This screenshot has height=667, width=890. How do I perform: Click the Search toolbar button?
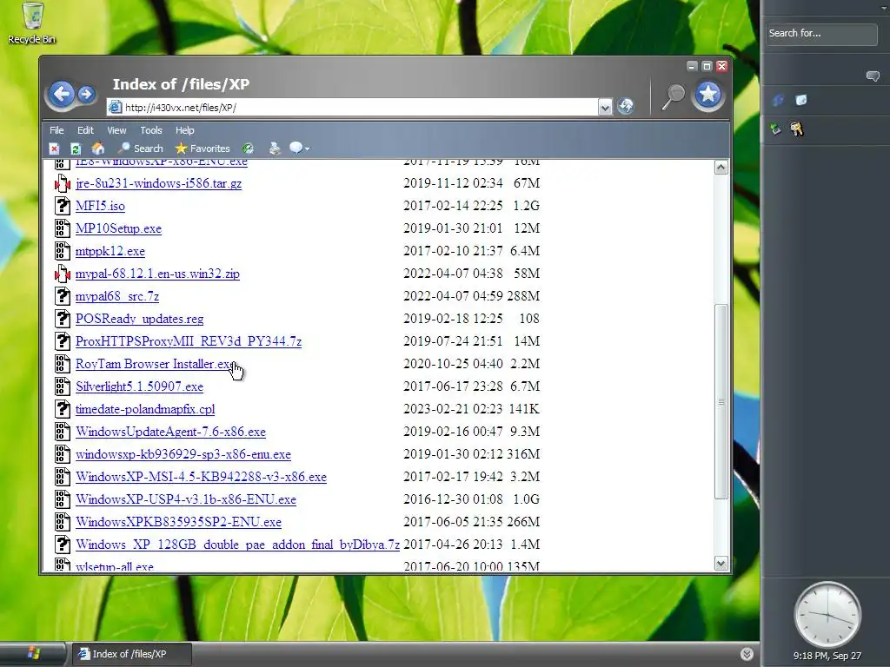tap(141, 149)
